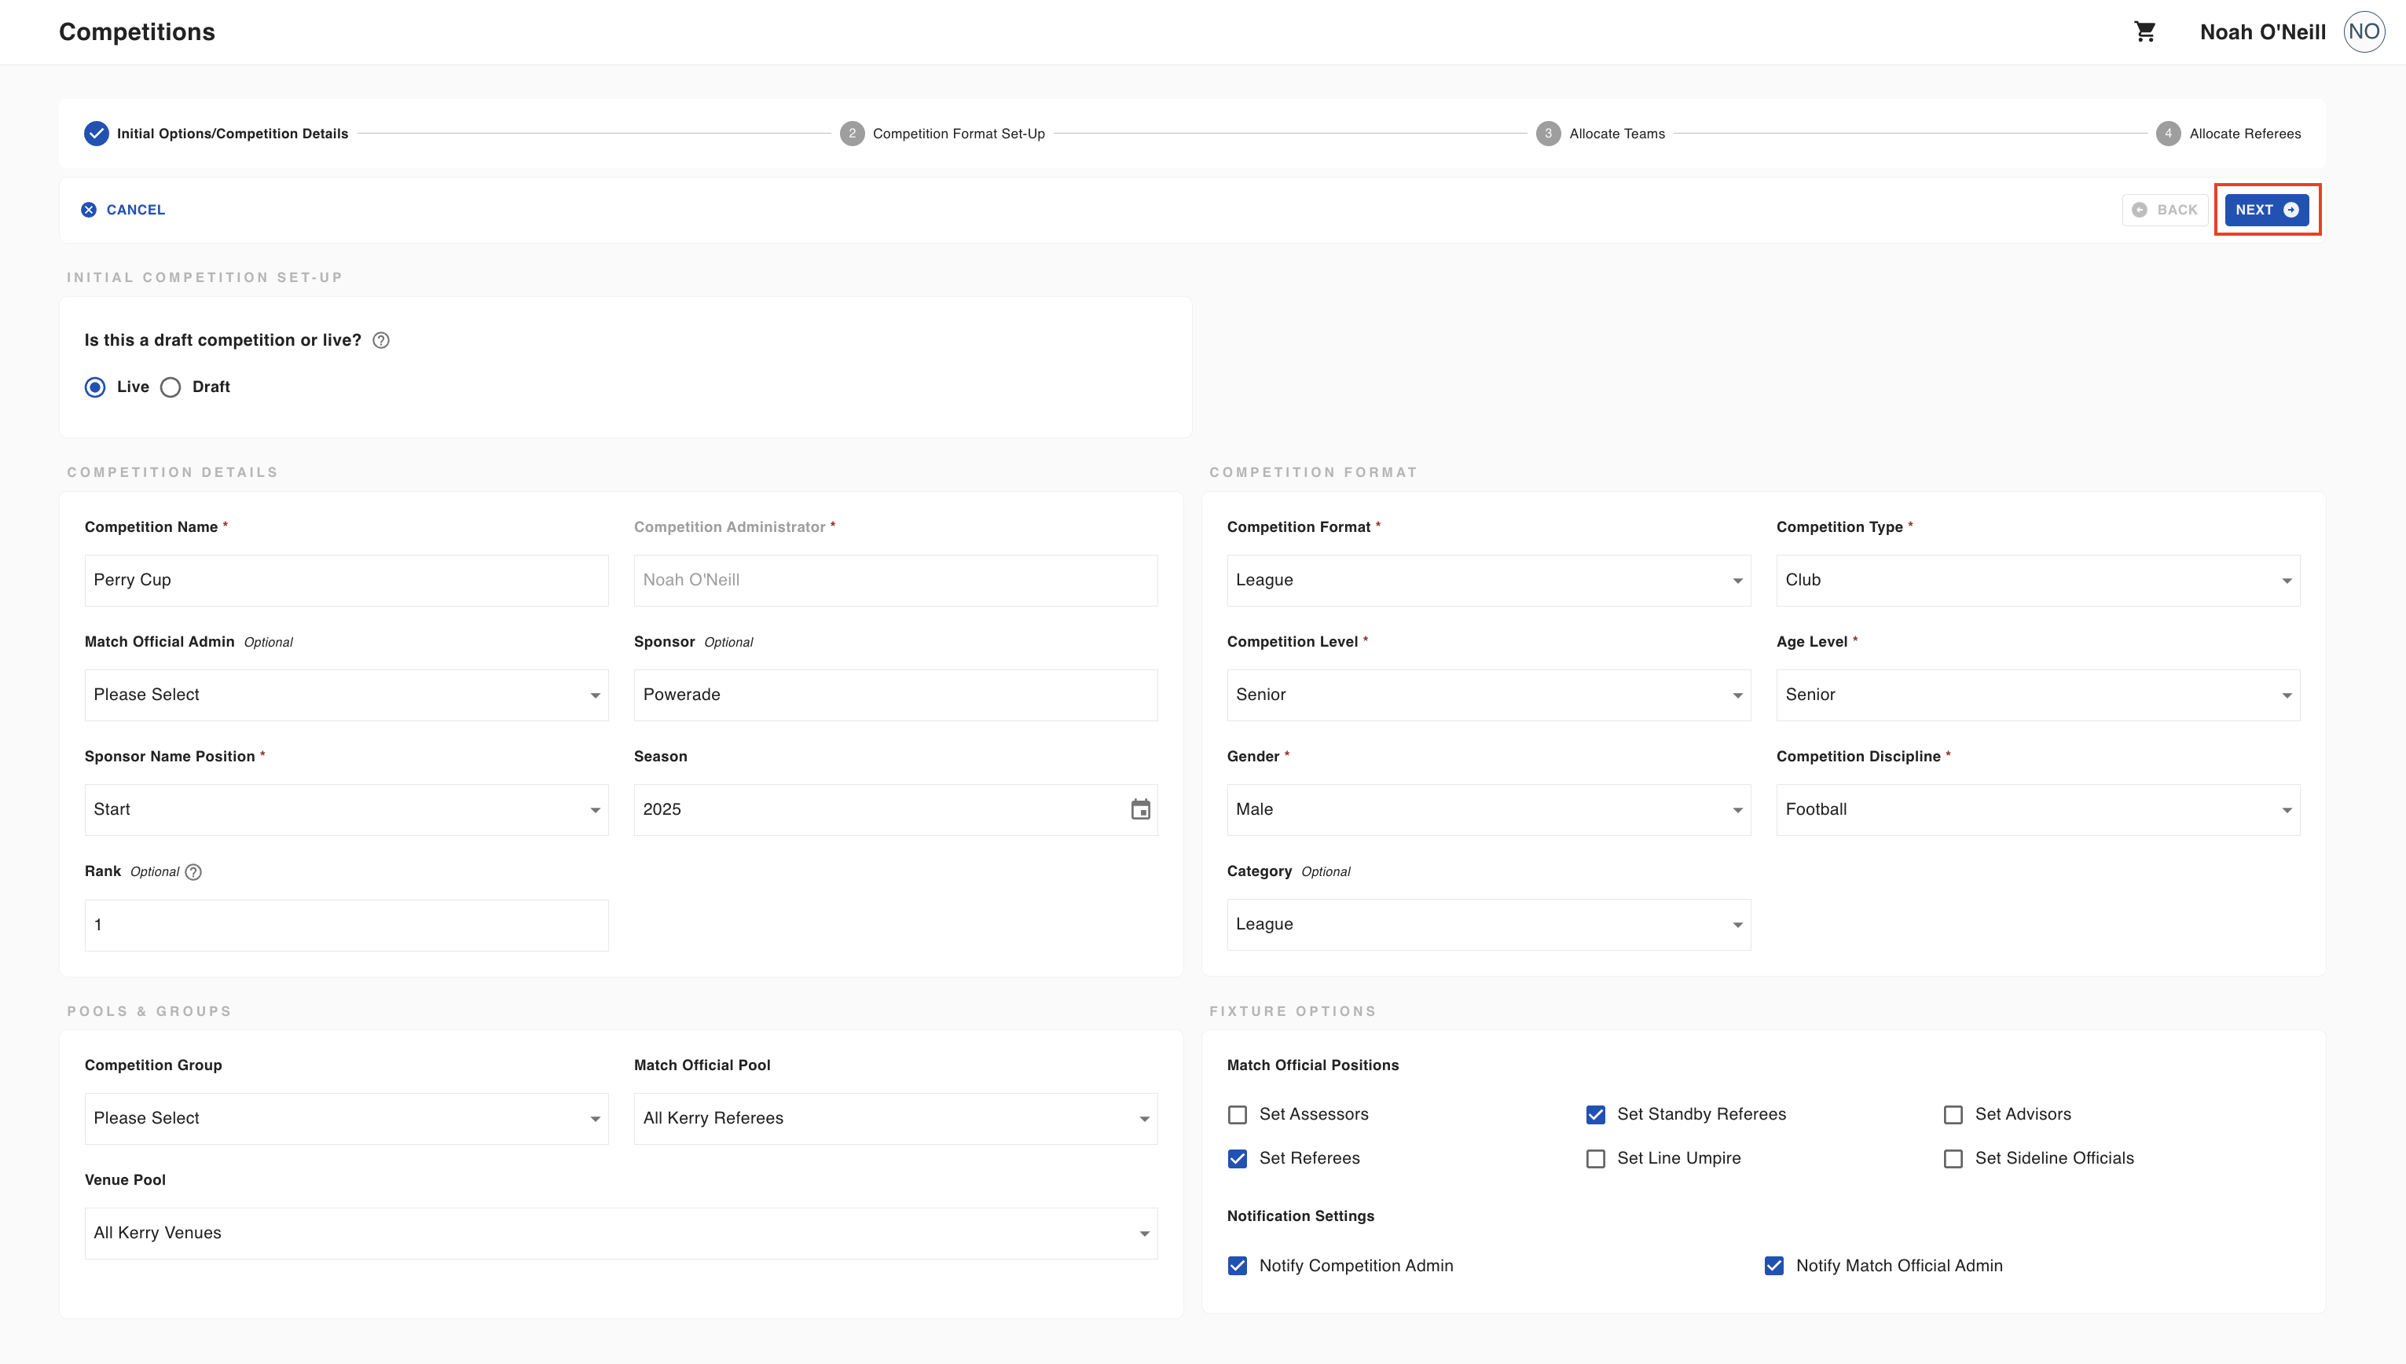Uncheck Set Standby Referees
The height and width of the screenshot is (1364, 2406).
[1596, 1115]
